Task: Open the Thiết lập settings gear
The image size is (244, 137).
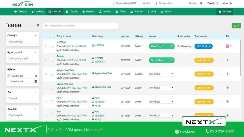Action: tap(217, 3)
